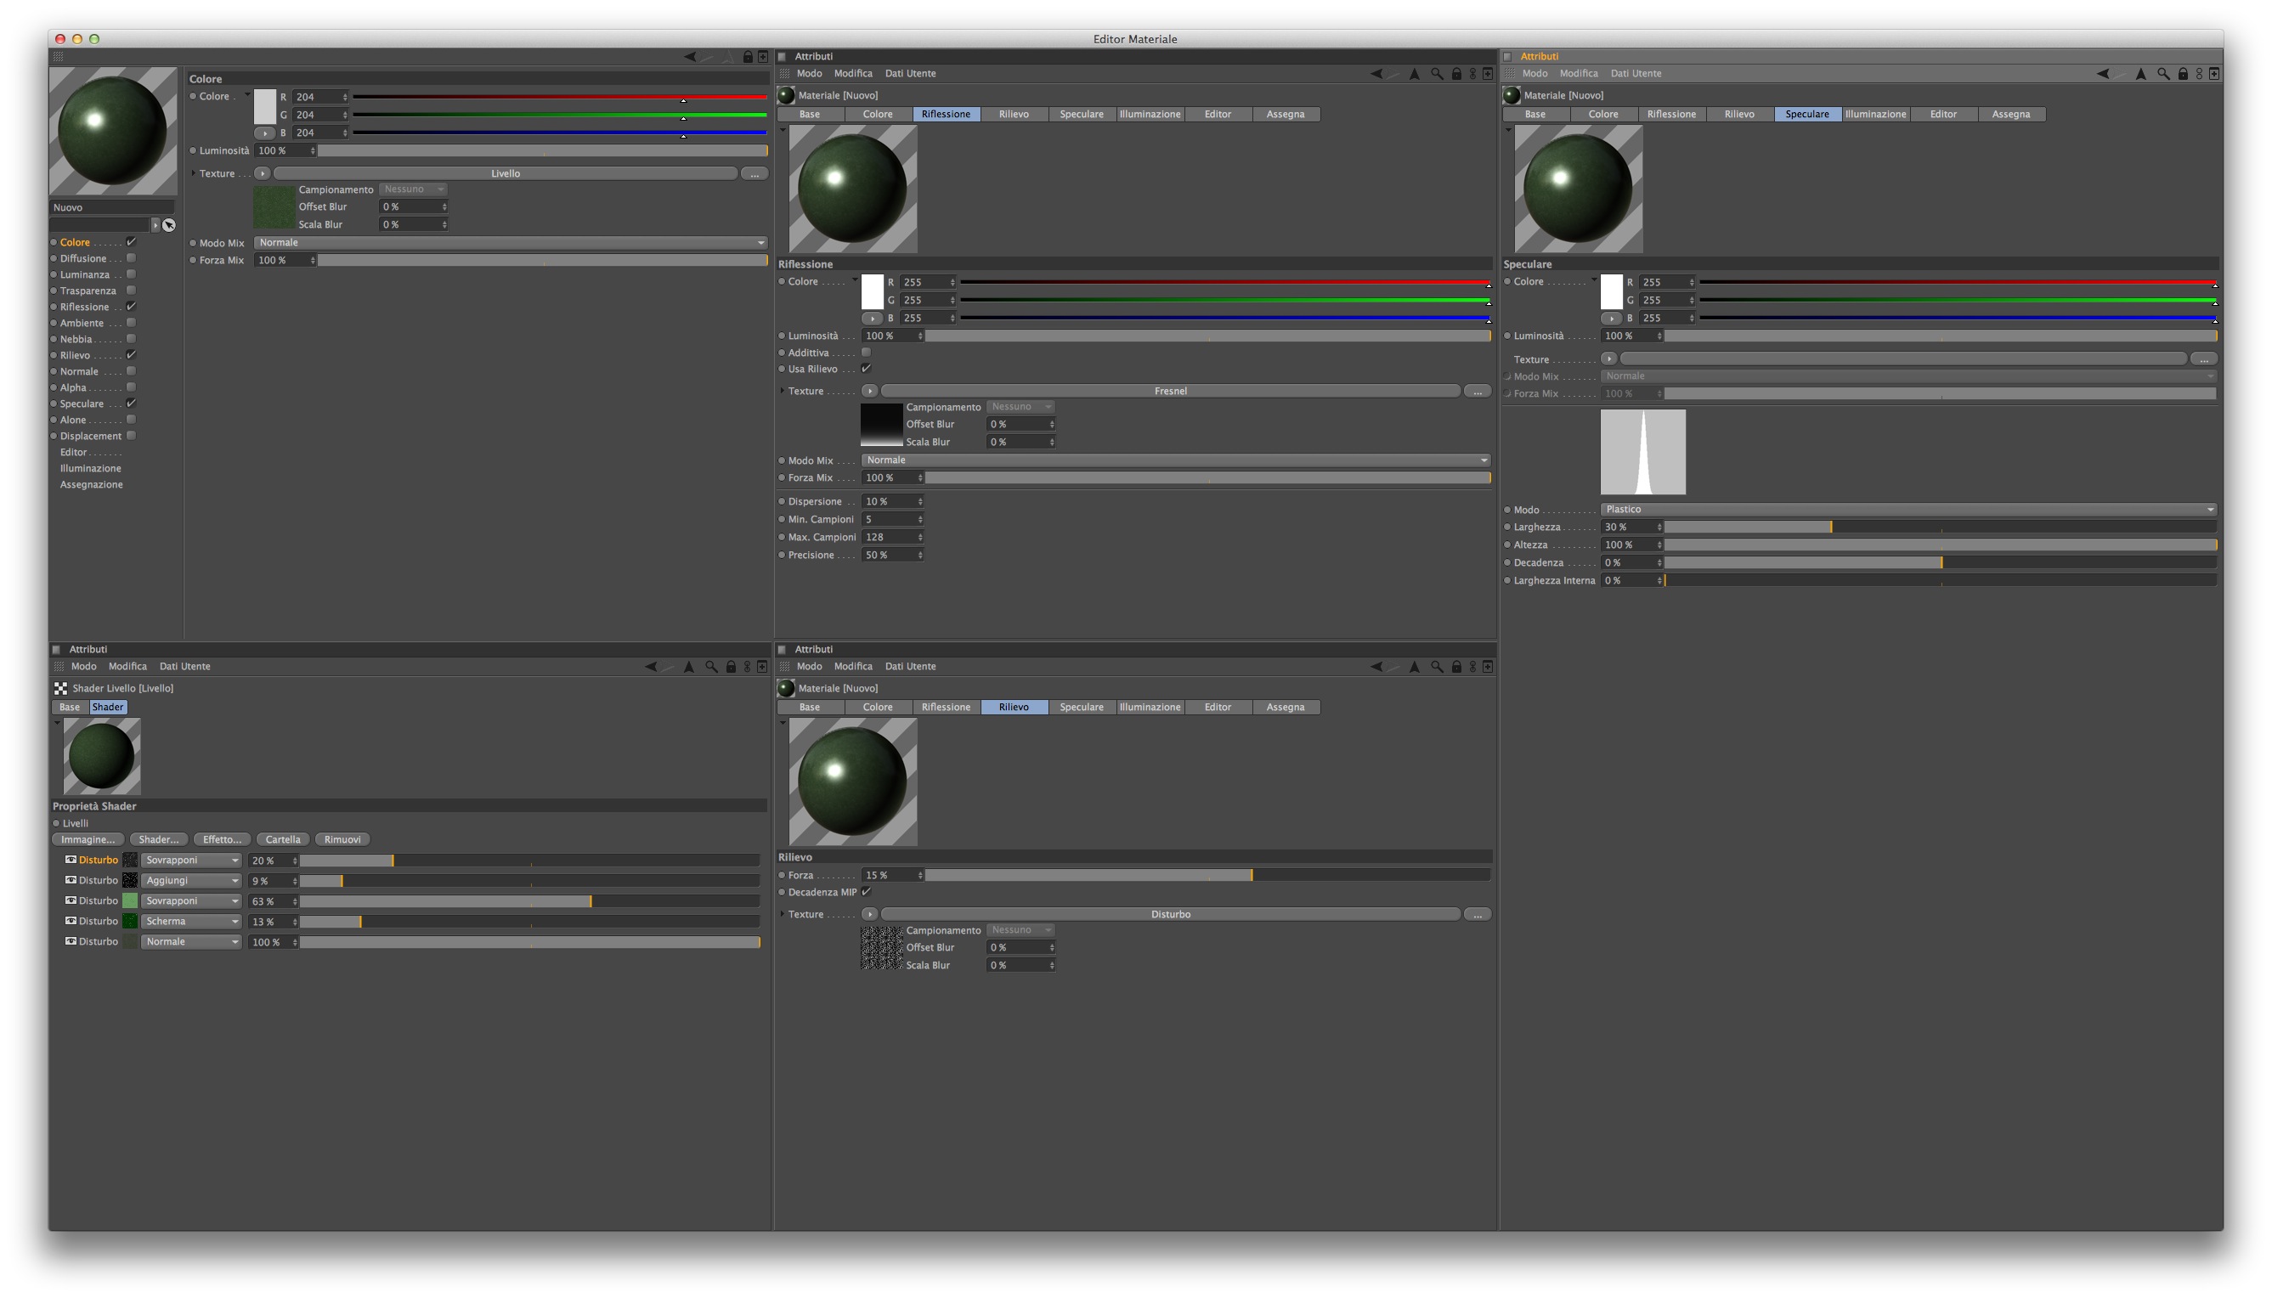The image size is (2272, 1298).
Task: Open Dati Utente menu in Speculare panel
Action: [1636, 74]
